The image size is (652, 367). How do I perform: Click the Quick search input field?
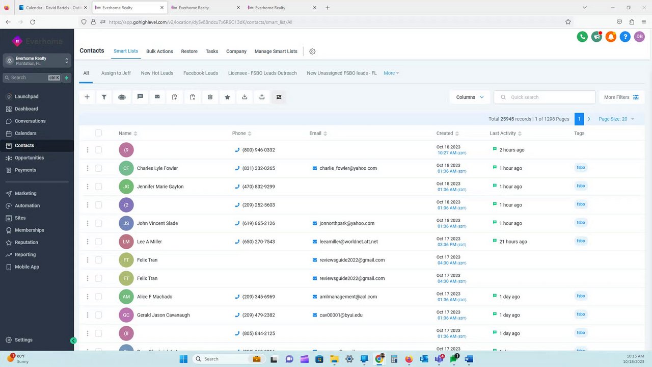point(545,97)
